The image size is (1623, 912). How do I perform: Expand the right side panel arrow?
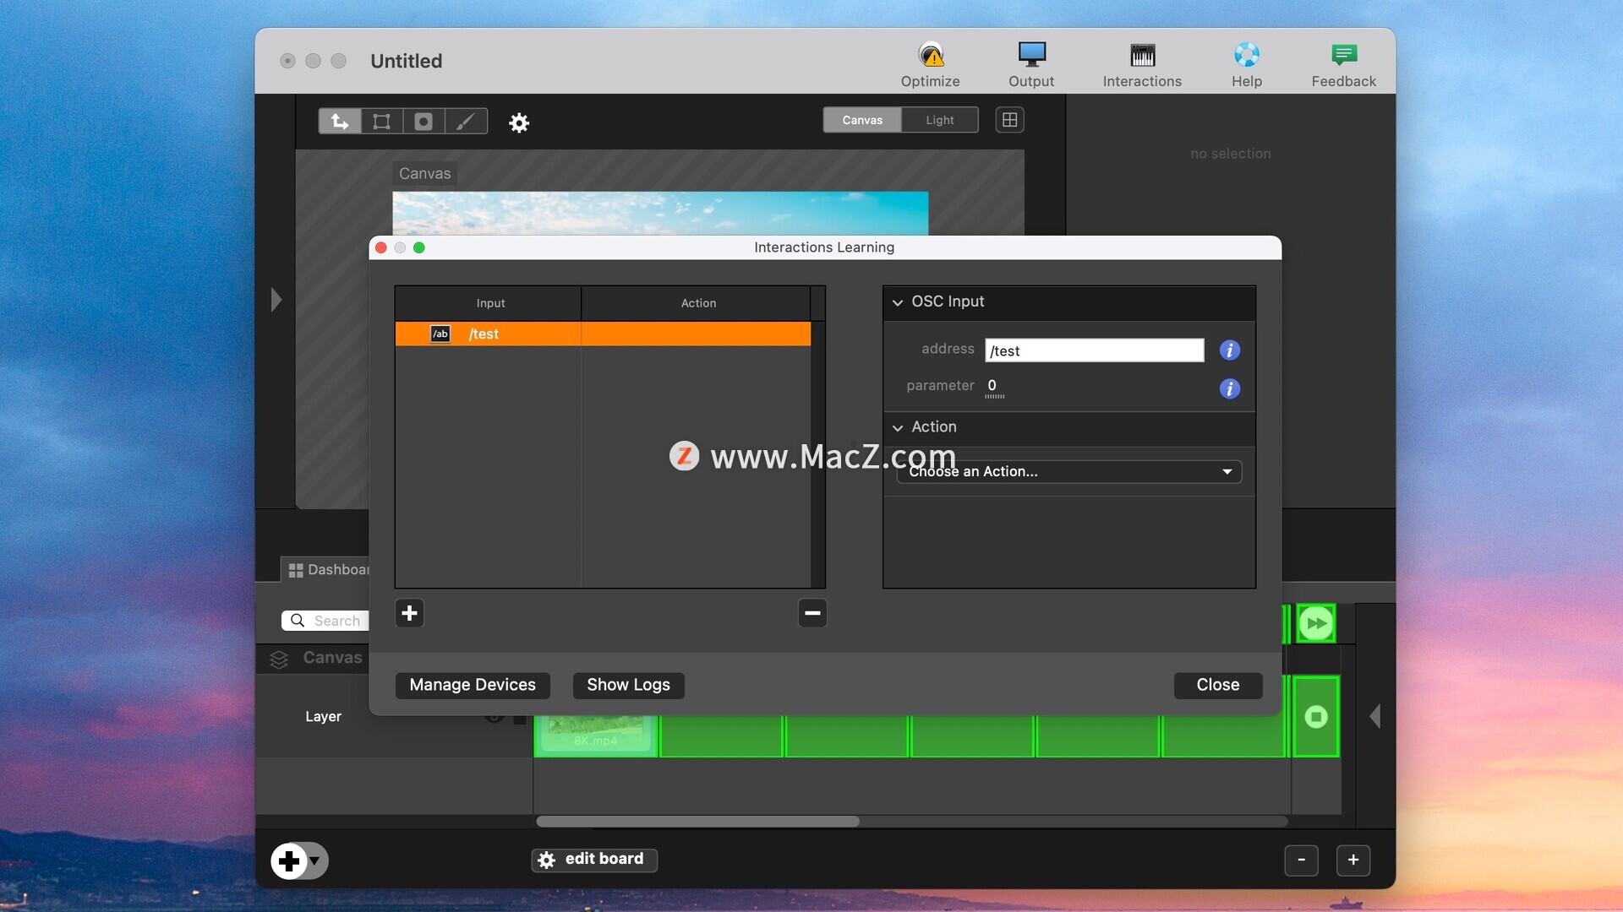1375,716
